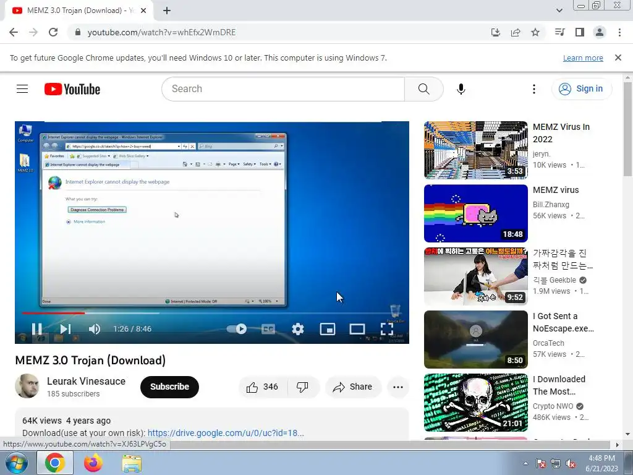Launch Firefox from the taskbar
This screenshot has width=633, height=475.
93,463
